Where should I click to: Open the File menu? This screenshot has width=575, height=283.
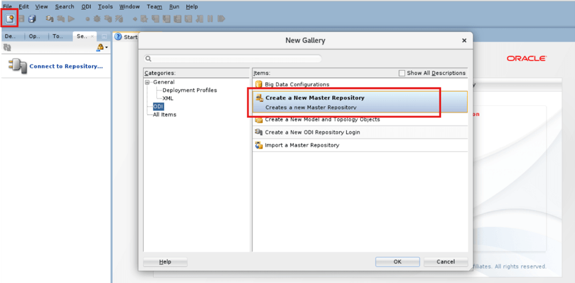(x=8, y=6)
